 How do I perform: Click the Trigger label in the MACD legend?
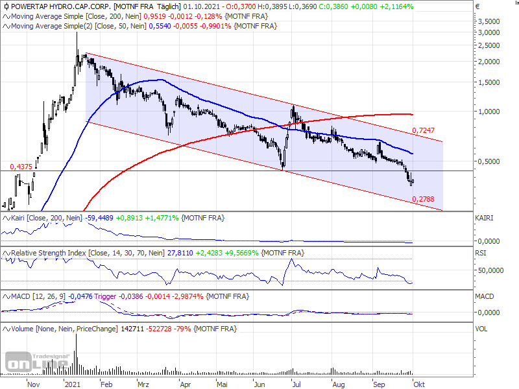(105, 296)
